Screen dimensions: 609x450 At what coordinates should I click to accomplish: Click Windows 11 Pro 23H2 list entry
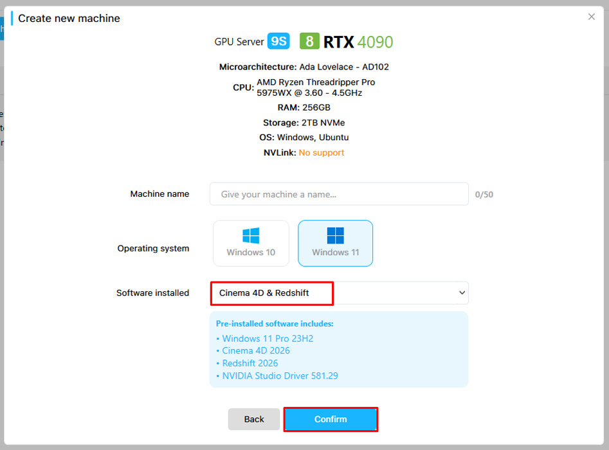click(268, 339)
